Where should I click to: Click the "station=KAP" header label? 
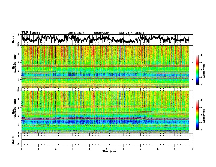pos(101,33)
